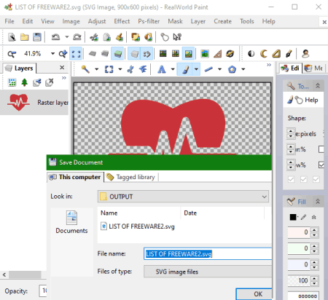
Task: Click the eyedropper icon in Fill panel
Action: click(303, 217)
